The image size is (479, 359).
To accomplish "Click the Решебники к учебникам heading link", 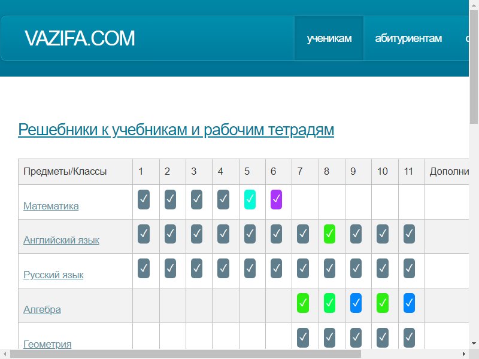I will [x=176, y=130].
